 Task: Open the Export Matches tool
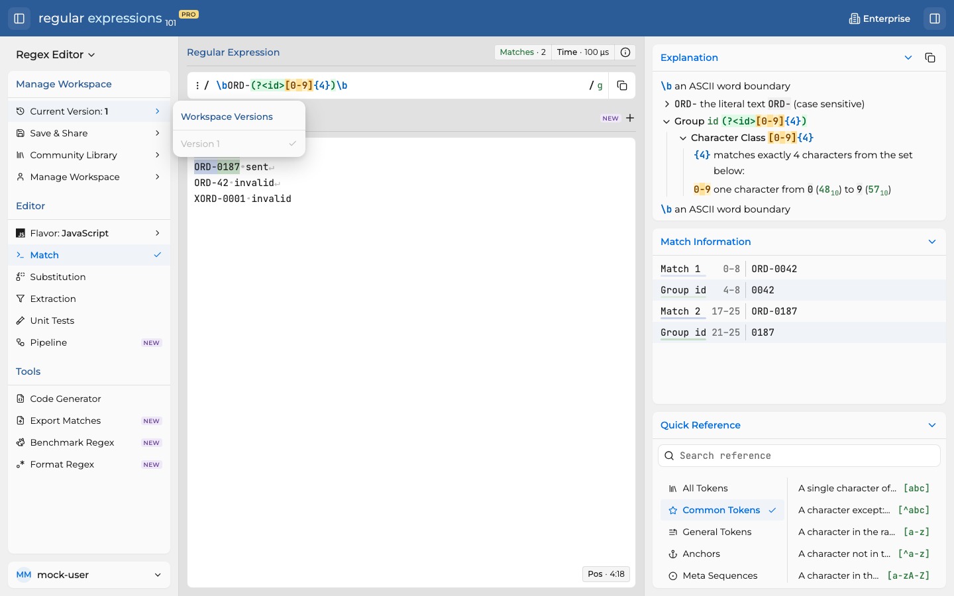pos(89,421)
